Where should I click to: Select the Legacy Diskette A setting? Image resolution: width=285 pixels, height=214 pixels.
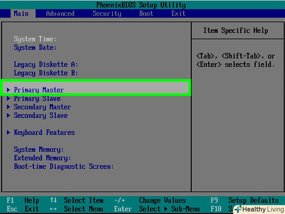pos(46,65)
